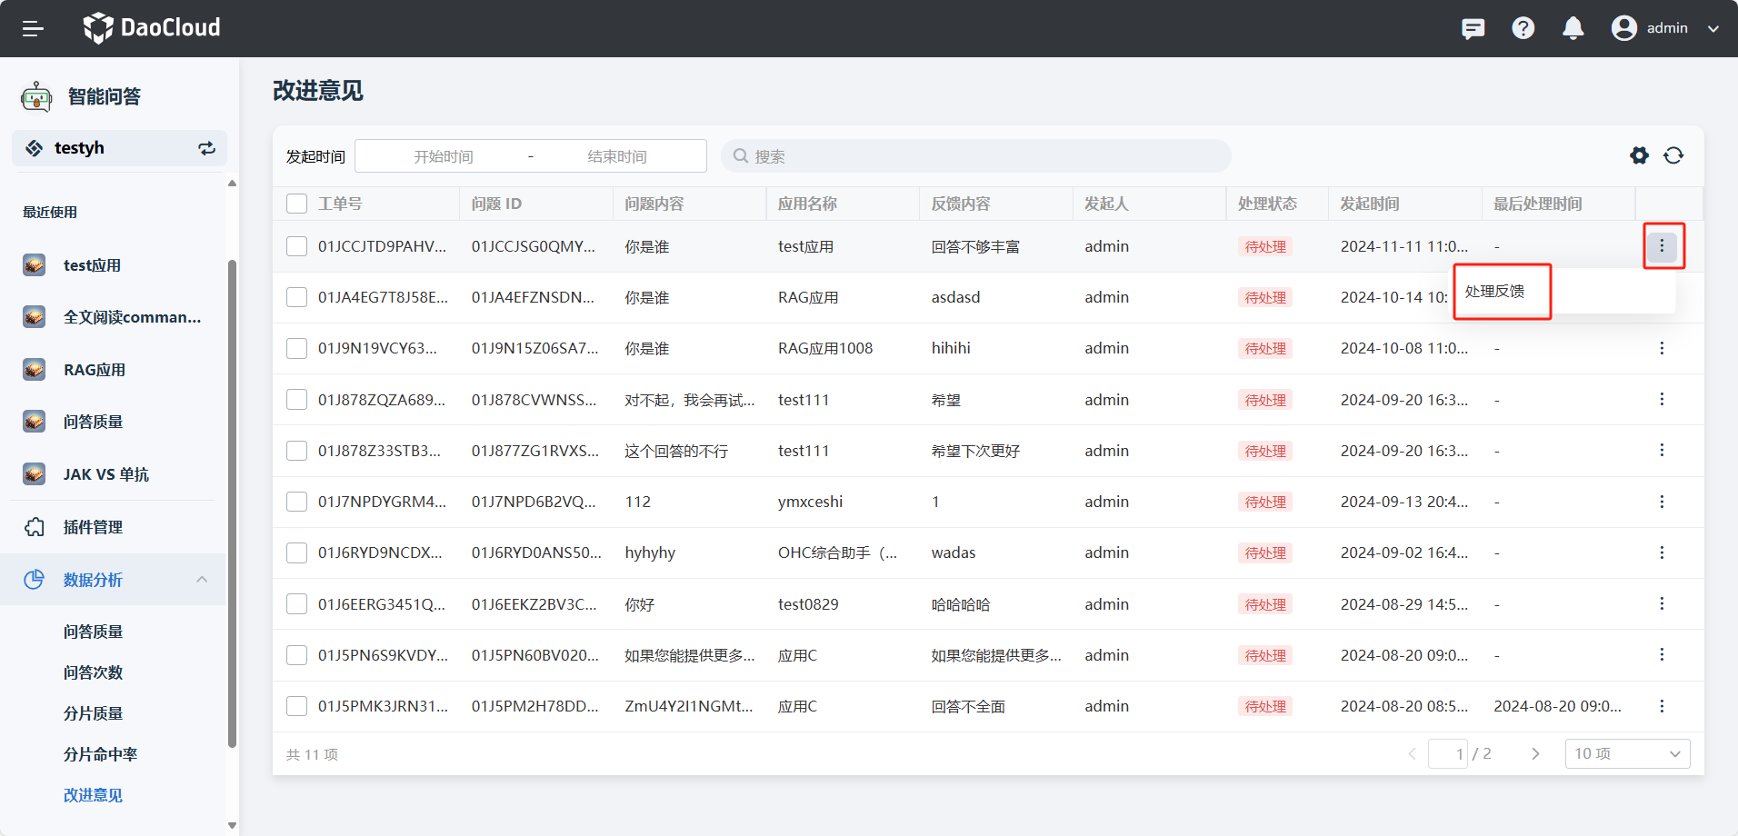Open the three-dot menu on the ymxceshi row
This screenshot has width=1738, height=836.
pyautogui.click(x=1663, y=501)
